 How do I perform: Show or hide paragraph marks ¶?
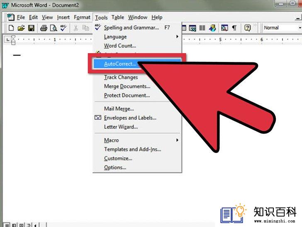point(234,28)
